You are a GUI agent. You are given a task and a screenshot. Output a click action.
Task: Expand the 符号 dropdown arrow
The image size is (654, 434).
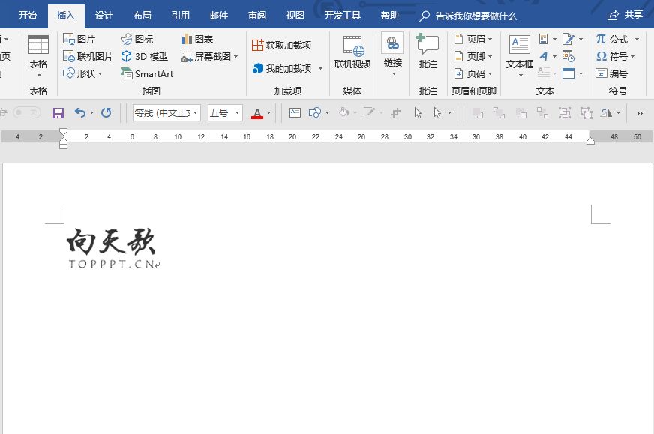632,56
